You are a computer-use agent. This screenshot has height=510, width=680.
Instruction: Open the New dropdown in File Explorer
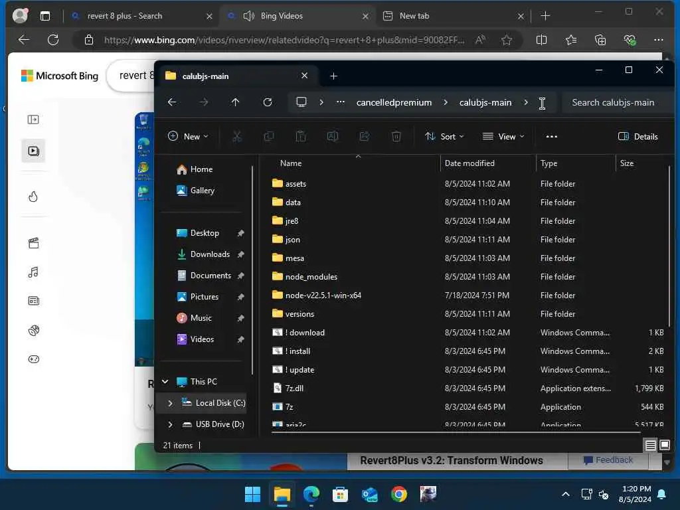tap(188, 137)
